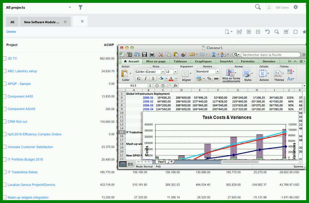Click the Cut scissors icon in Excel
This screenshot has height=203, width=309.
161,54
